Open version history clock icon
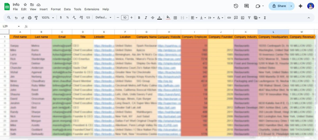This screenshot has width=318, height=140. [x=236, y=6]
